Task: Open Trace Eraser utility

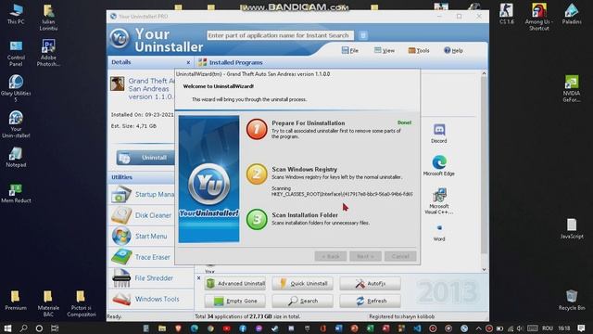Action: 141,257
